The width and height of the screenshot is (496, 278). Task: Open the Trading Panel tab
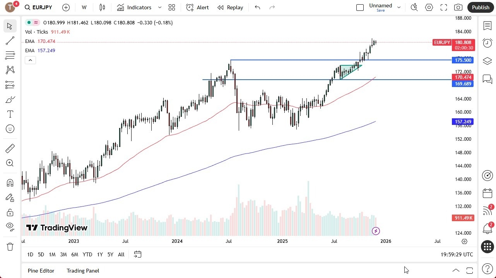83,271
